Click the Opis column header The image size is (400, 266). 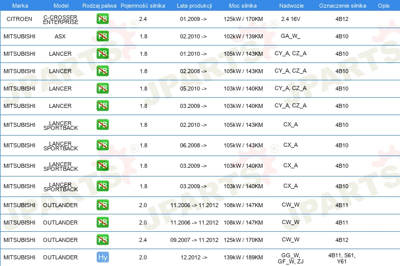[x=384, y=6]
